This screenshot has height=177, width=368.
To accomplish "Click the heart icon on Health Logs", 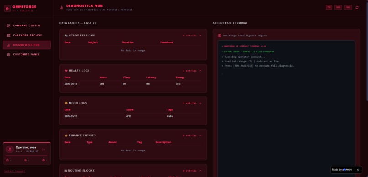I will (66, 71).
